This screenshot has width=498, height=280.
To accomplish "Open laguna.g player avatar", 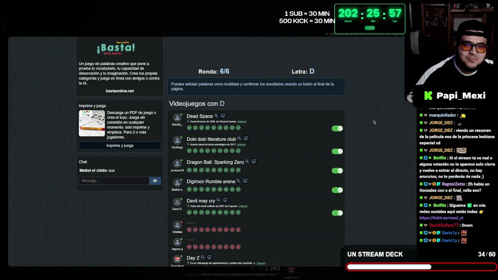I will (x=177, y=243).
